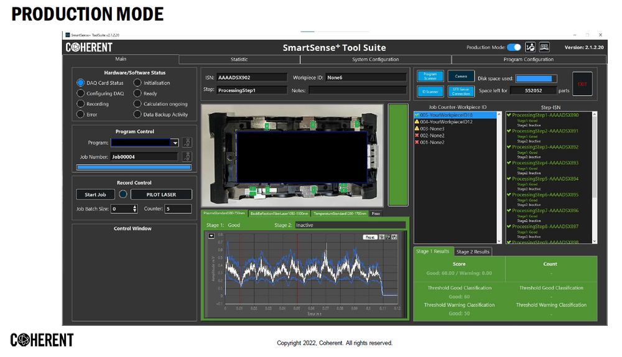Click the round indicator beside Start Job
The image size is (622, 357).
point(123,195)
